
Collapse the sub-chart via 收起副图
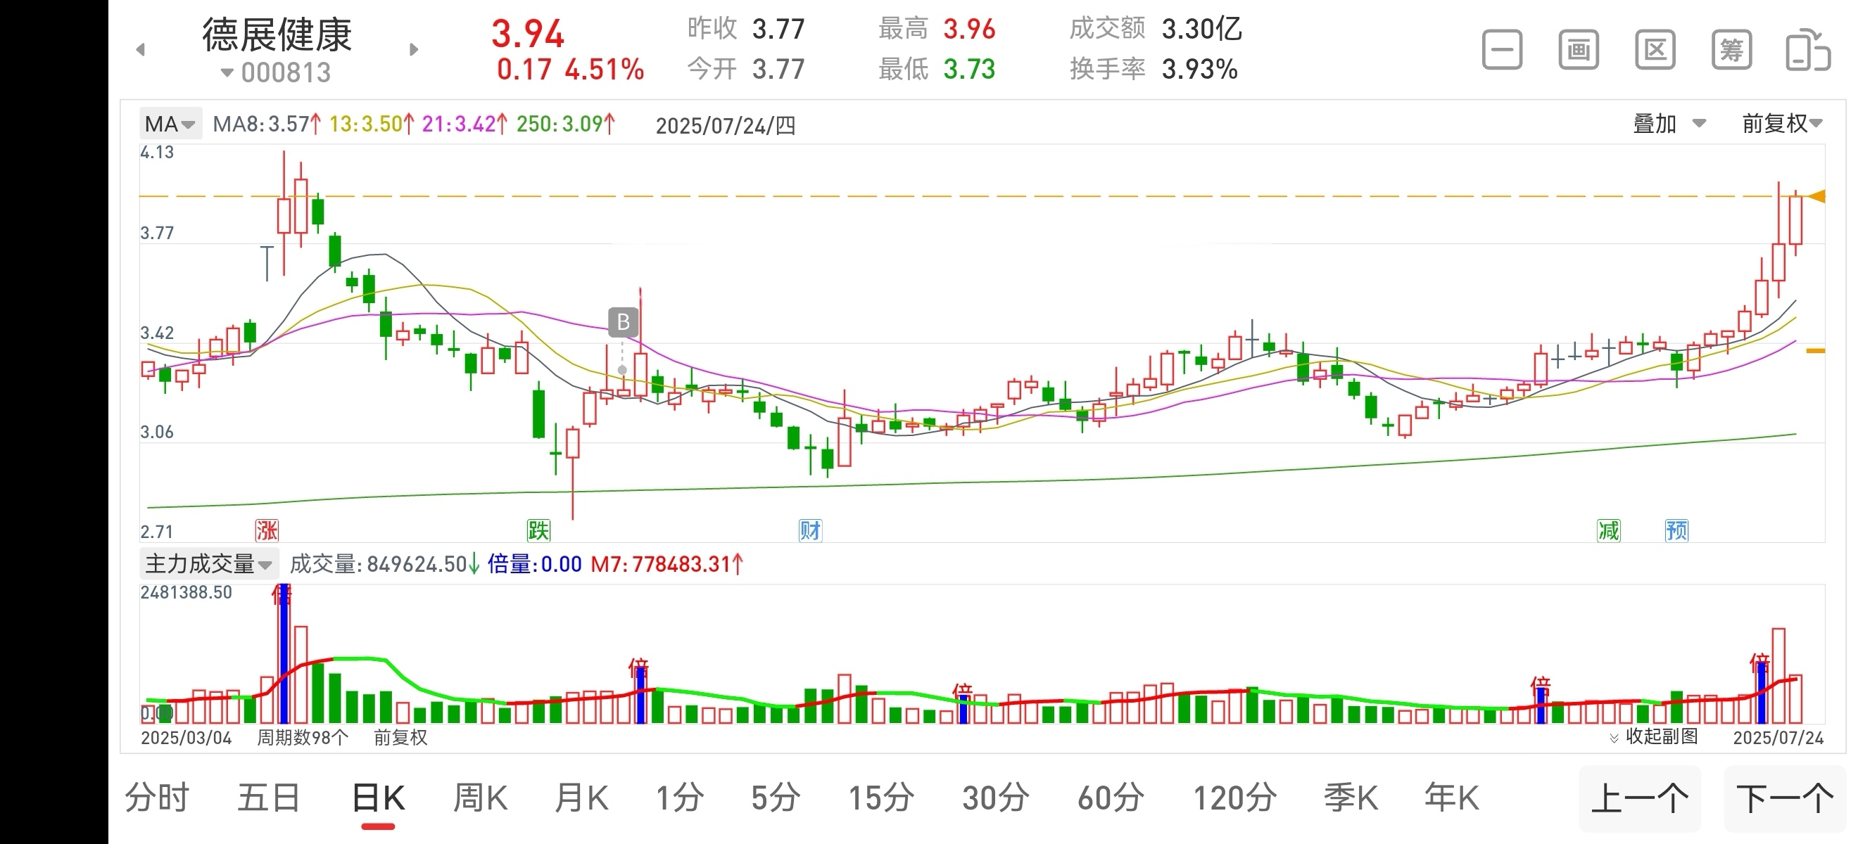coord(1653,736)
